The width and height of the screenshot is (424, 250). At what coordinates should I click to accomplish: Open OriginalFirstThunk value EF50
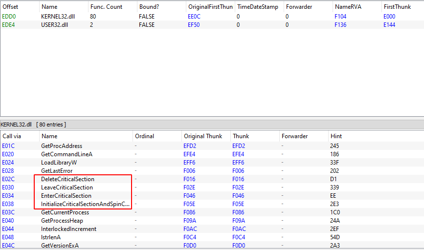pyautogui.click(x=194, y=25)
